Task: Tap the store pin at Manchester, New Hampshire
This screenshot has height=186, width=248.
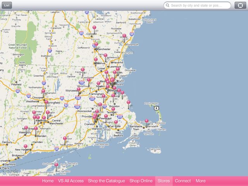Action: 96,44
